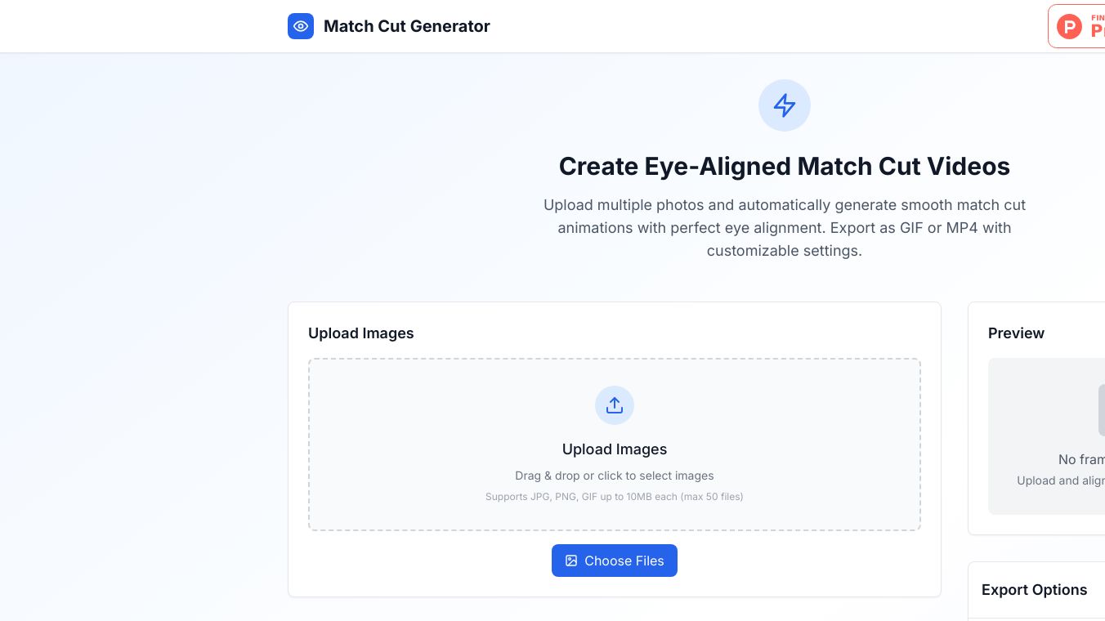Click the "Supports JPG, PNG, GIF" hint text

click(x=615, y=497)
